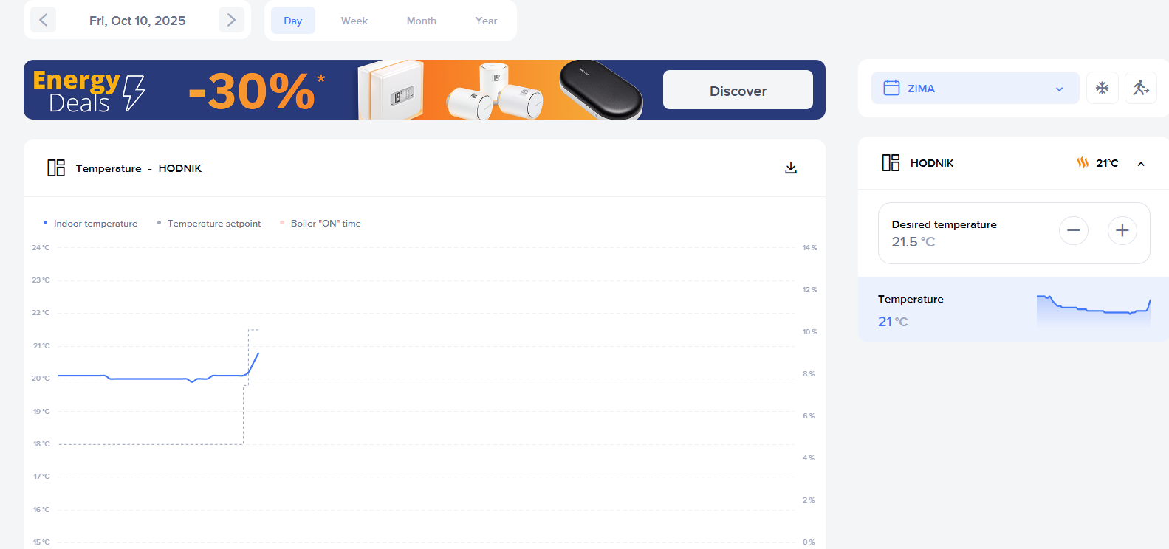This screenshot has width=1169, height=549.
Task: Switch to Month view tab
Action: tap(422, 21)
